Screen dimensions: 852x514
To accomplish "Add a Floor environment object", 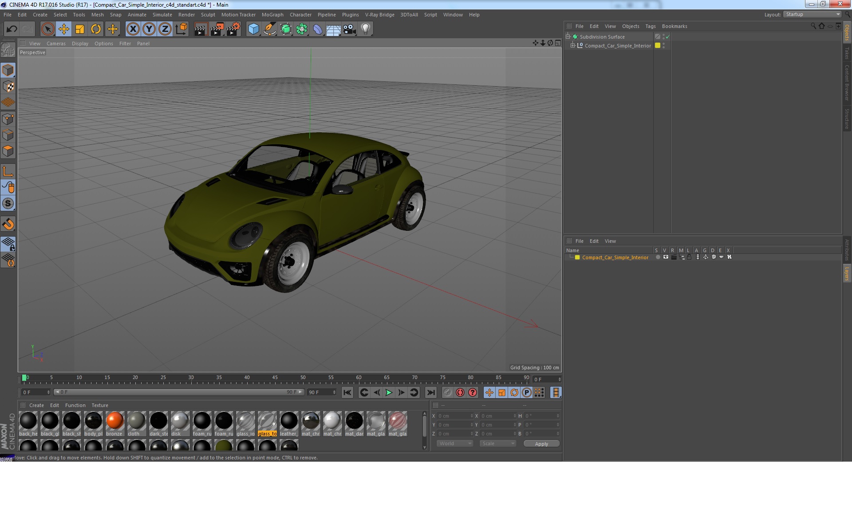I will point(333,29).
